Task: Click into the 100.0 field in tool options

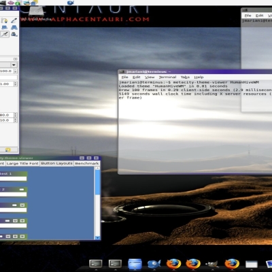Action: (7, 71)
